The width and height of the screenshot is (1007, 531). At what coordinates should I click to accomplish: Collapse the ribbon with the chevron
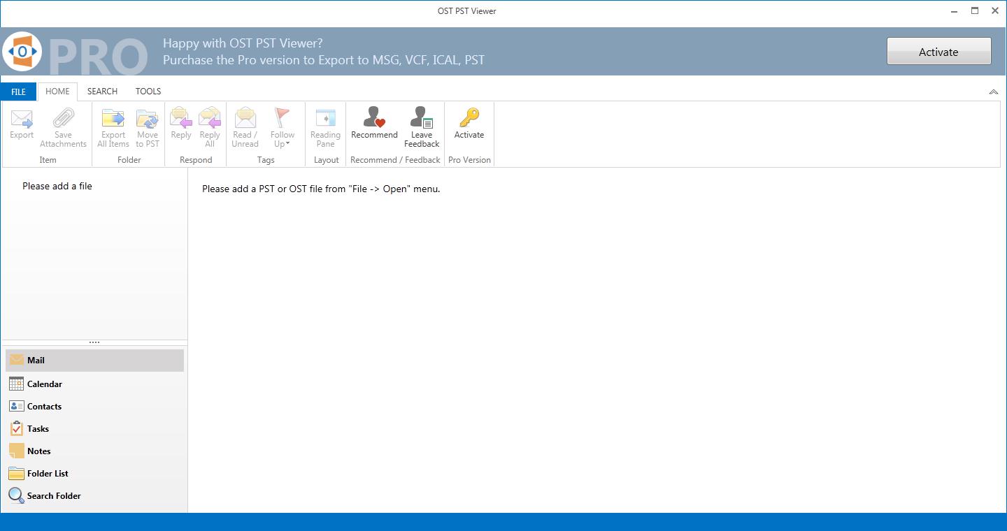pos(994,92)
